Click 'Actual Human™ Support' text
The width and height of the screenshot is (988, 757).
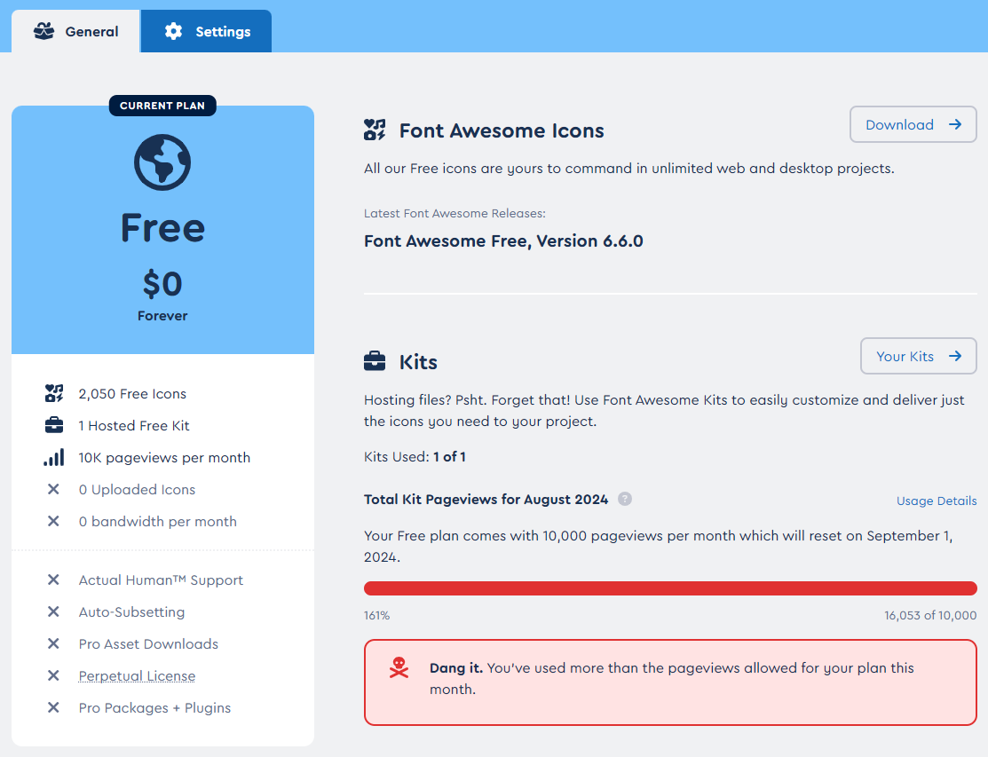(x=161, y=580)
